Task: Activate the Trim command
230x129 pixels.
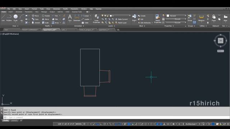Action: click(55, 16)
